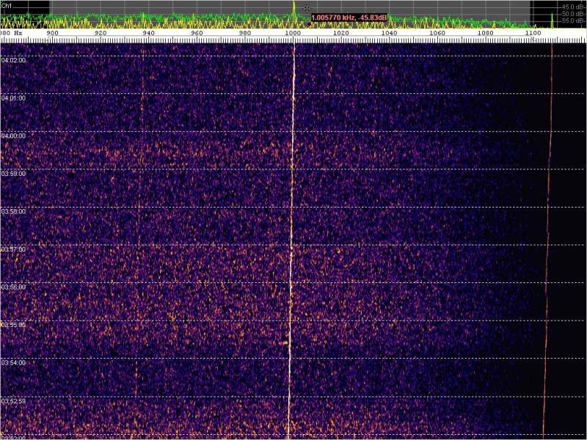Click the 1060 Hz frequency scale label
The image size is (587, 440).
tap(437, 33)
